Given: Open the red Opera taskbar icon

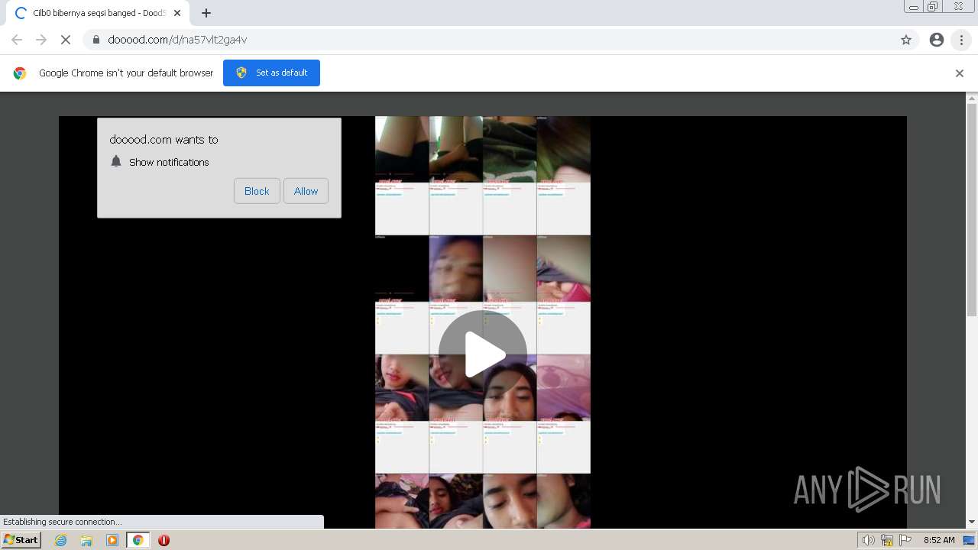Looking at the screenshot, I should (x=164, y=540).
